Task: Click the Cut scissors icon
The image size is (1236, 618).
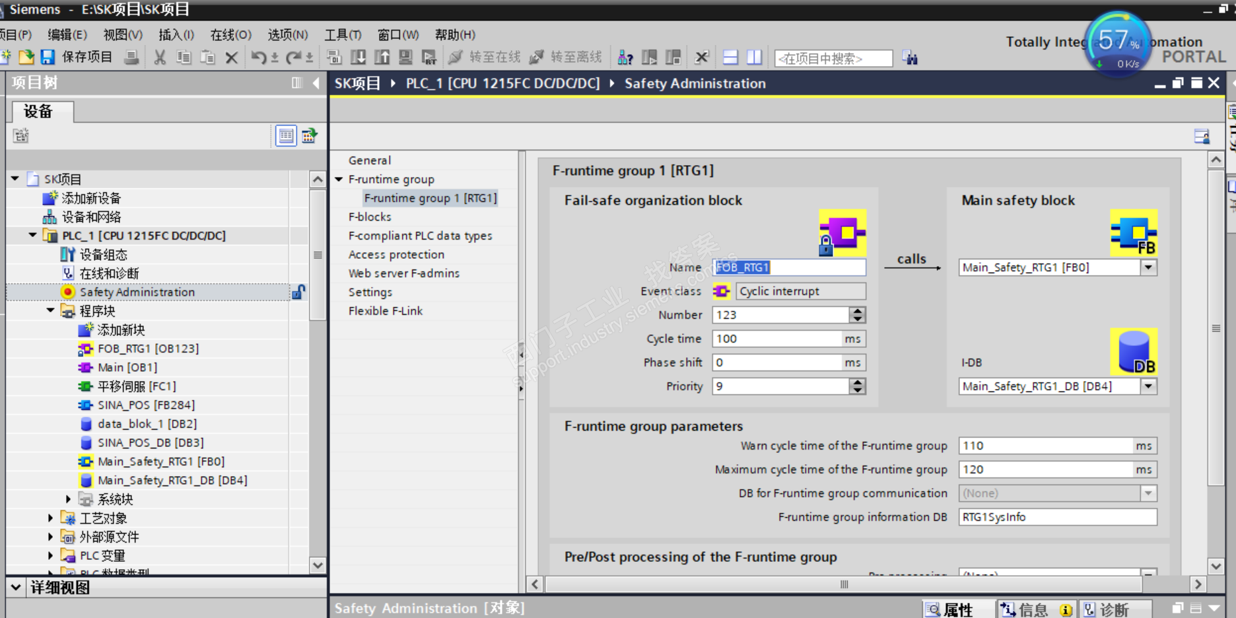Action: pyautogui.click(x=160, y=57)
